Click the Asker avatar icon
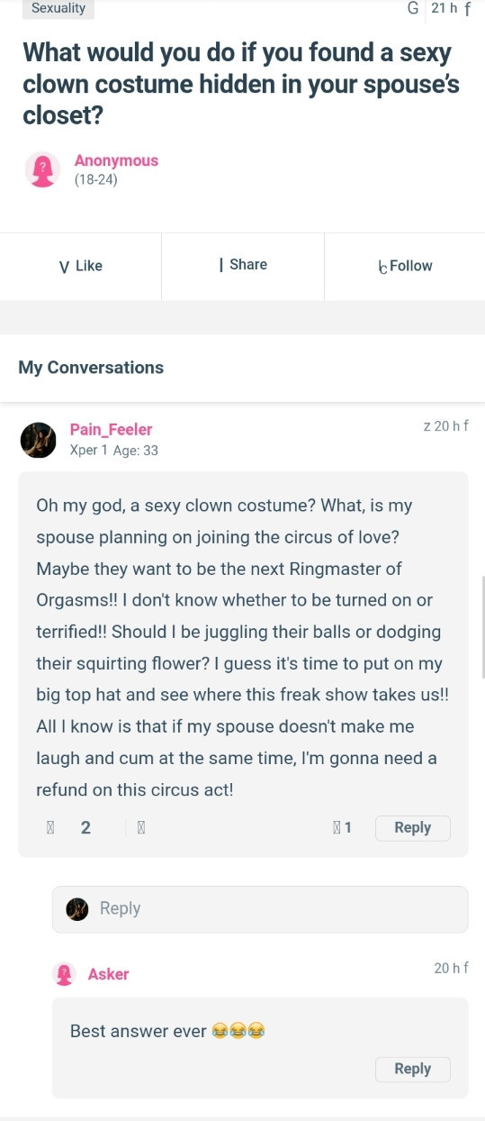 point(64,974)
